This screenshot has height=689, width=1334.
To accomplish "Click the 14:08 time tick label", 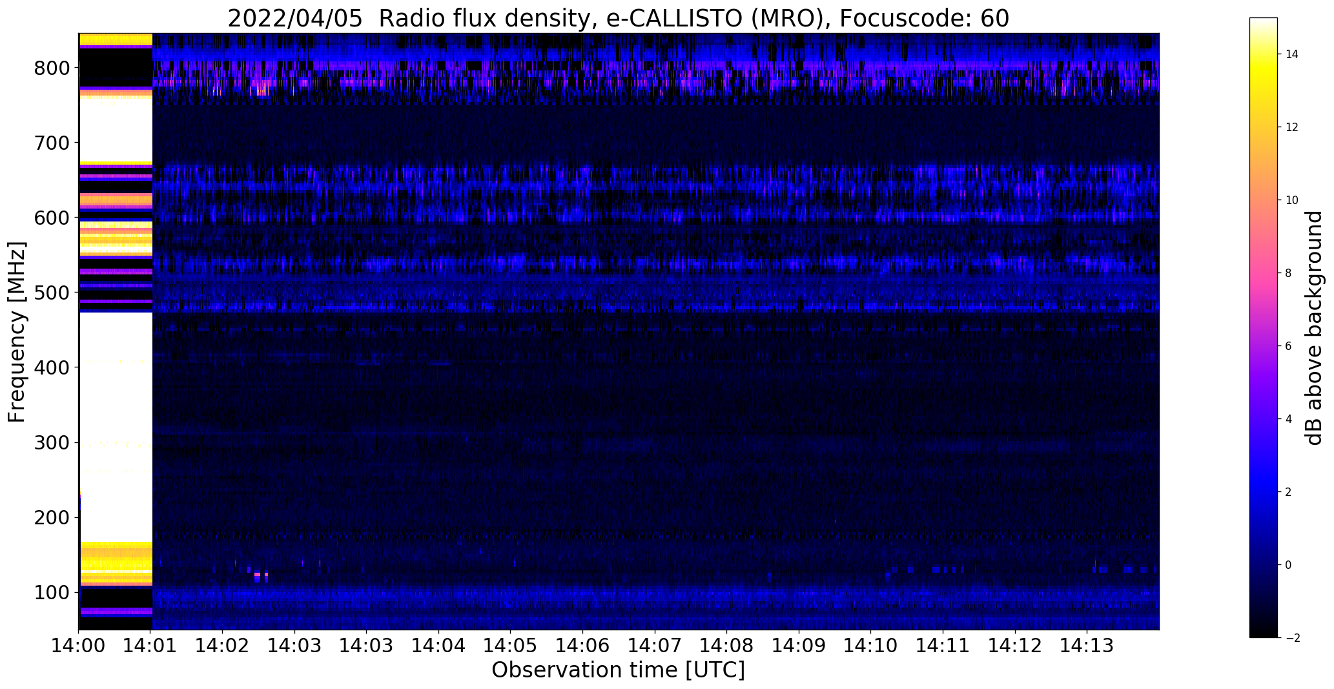I will point(727,645).
